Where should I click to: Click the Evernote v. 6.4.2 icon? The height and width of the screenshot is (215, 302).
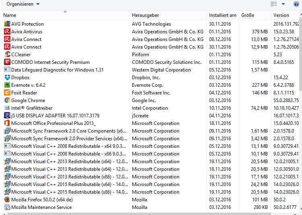(7, 85)
